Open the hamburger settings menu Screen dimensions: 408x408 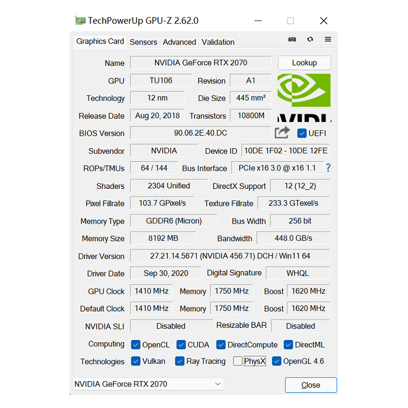click(x=328, y=39)
